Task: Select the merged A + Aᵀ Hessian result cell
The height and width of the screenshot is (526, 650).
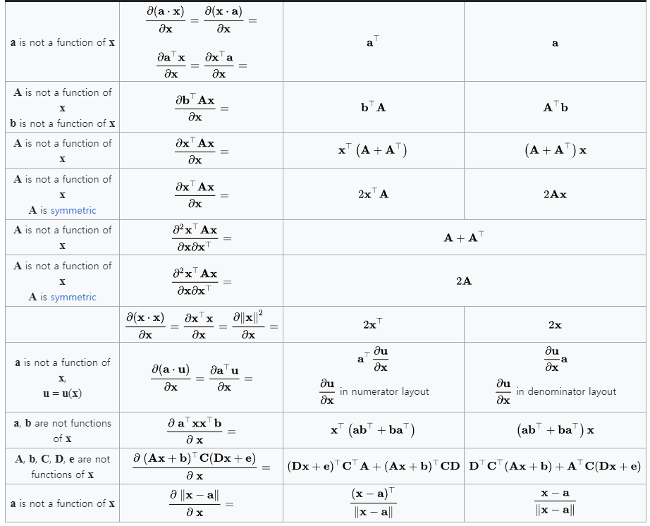Action: click(464, 238)
